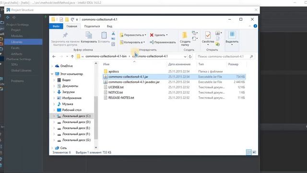Click the green plus in Project Structure
Viewport: 307px width, 173px height.
coord(46,17)
